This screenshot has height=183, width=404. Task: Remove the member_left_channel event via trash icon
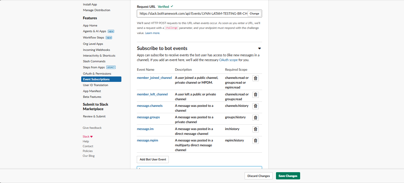tap(255, 95)
